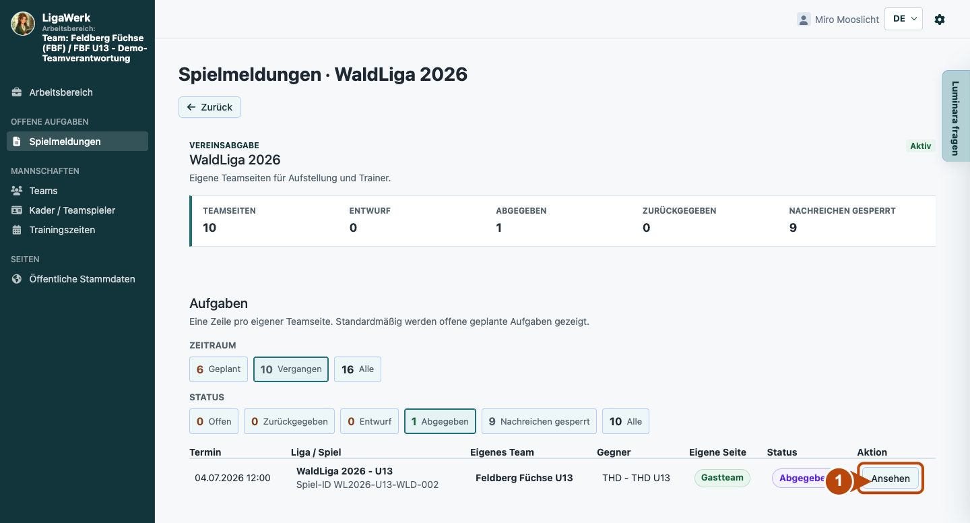Click the briefcase icon beside Arbeitsbereich
Viewport: 970px width, 523px height.
pyautogui.click(x=17, y=92)
